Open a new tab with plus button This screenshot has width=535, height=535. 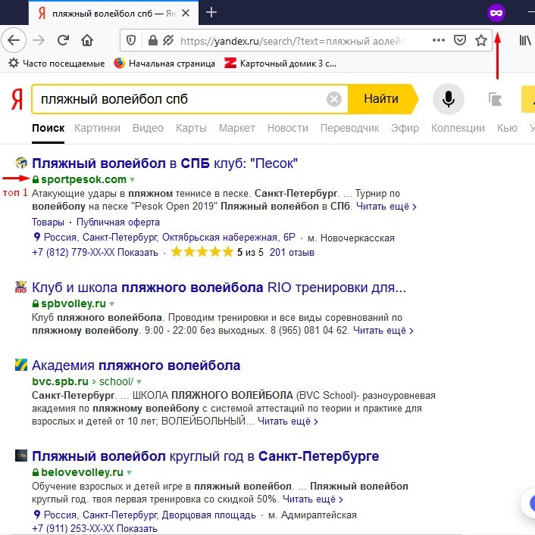click(x=211, y=13)
